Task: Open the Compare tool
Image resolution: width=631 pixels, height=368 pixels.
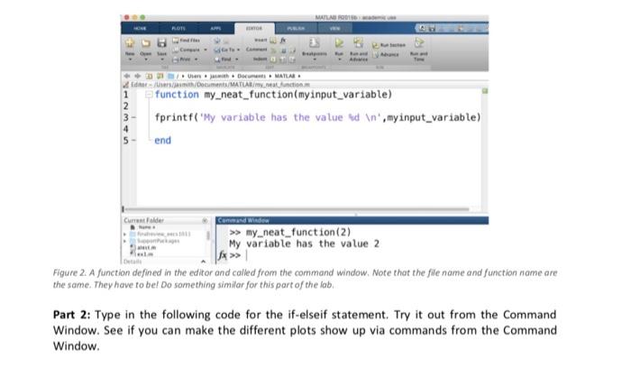Action: 187,50
